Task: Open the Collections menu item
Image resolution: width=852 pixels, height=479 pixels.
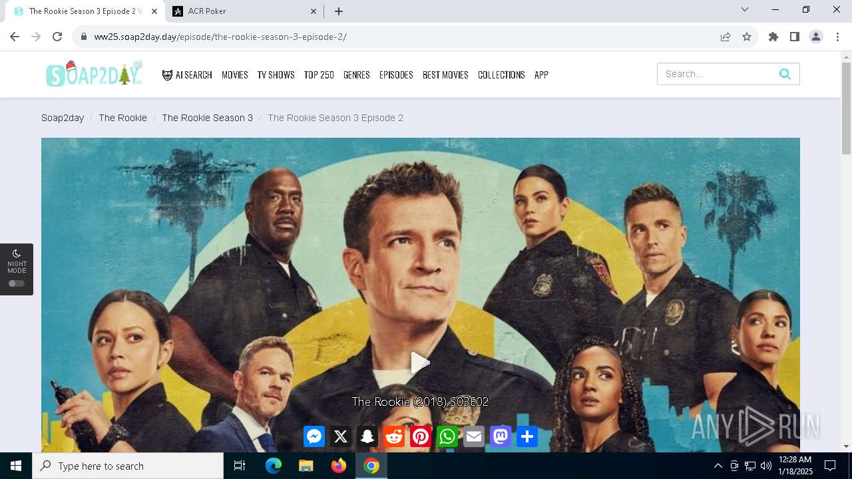Action: click(501, 75)
